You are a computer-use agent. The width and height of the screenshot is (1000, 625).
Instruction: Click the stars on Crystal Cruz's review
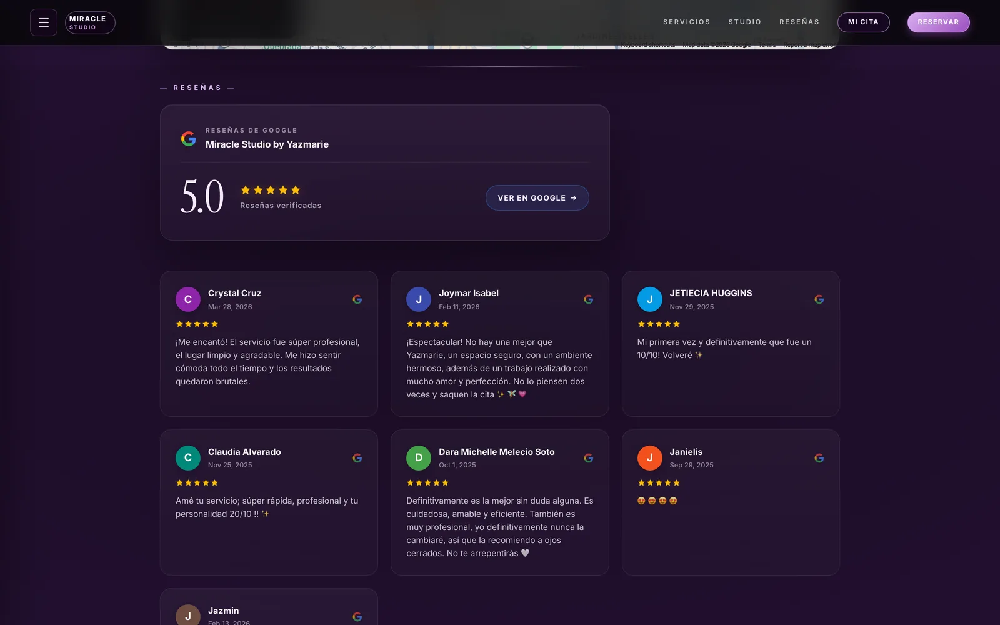tap(197, 324)
